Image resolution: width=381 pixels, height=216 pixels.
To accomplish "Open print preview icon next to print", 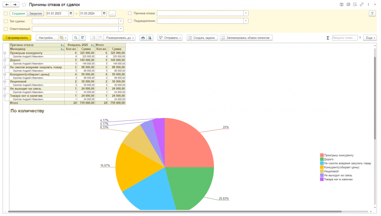I will (x=150, y=38).
